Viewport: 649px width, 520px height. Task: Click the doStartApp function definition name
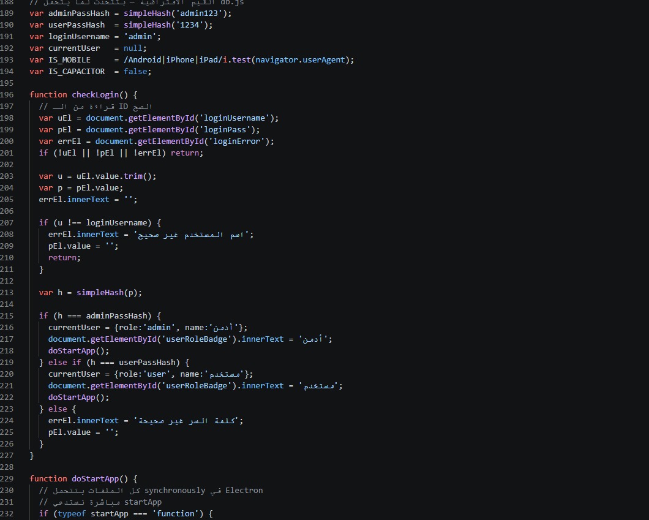pyautogui.click(x=95, y=478)
